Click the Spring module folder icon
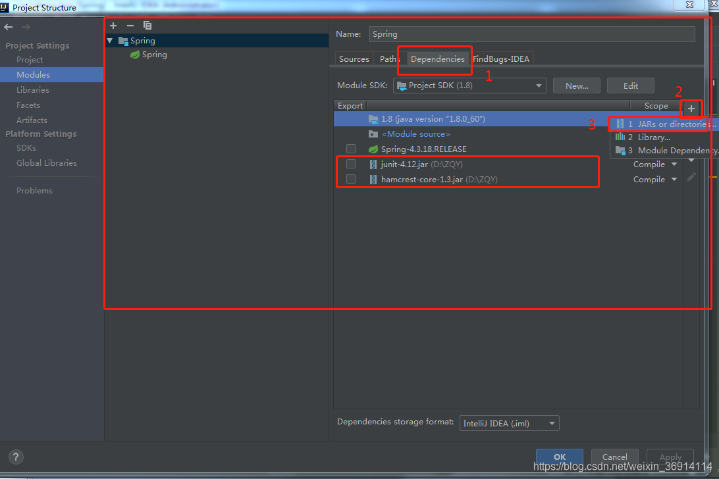Screen dimensions: 719x479 coord(123,41)
